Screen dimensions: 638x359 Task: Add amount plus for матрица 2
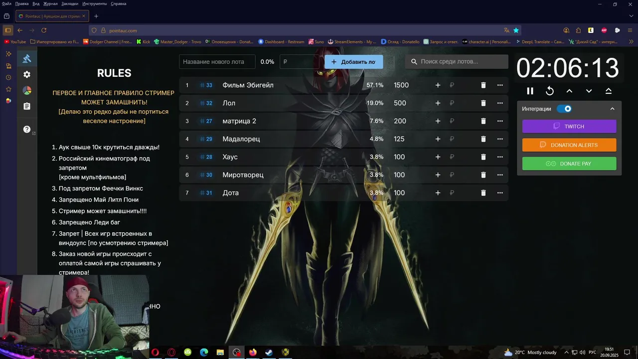pyautogui.click(x=438, y=121)
